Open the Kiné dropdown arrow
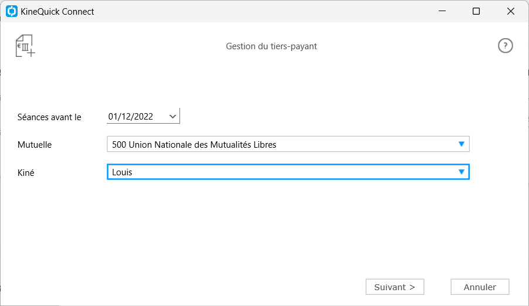The image size is (529, 306). click(x=461, y=172)
